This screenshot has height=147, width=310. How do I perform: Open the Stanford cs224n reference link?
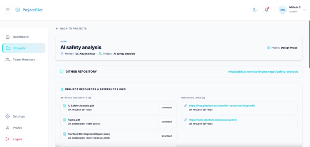[x=213, y=120]
